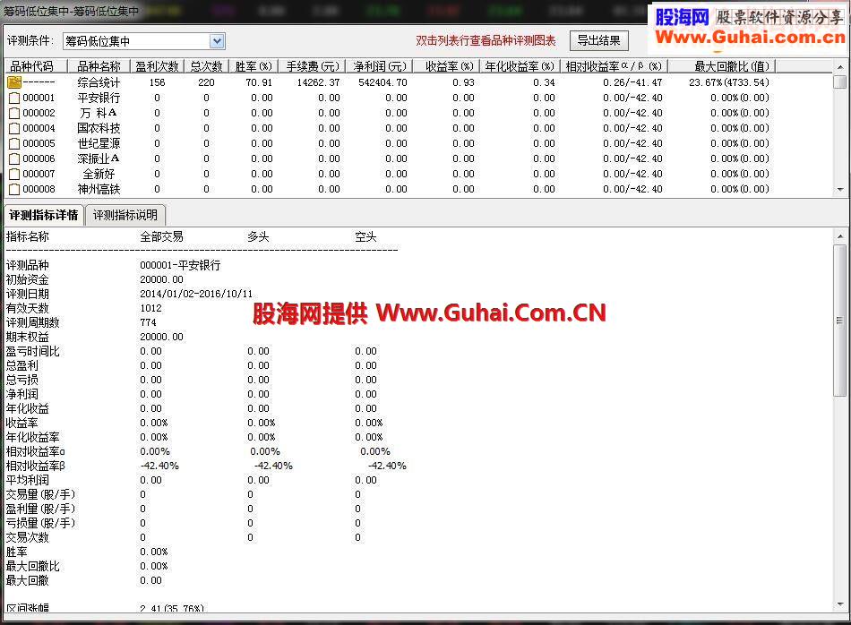Select the 深振业A row name

coord(99,159)
